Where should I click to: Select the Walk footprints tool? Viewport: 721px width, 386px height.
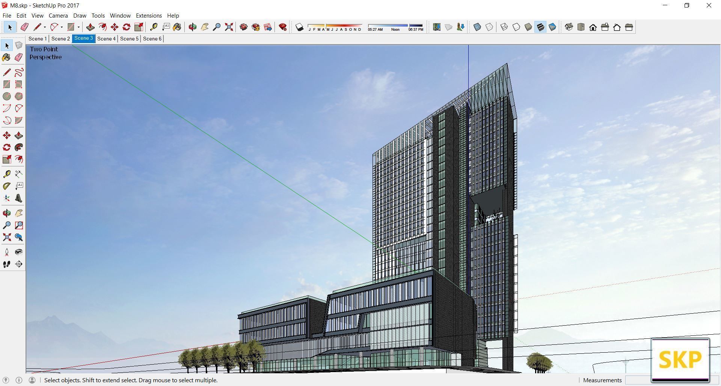7,264
